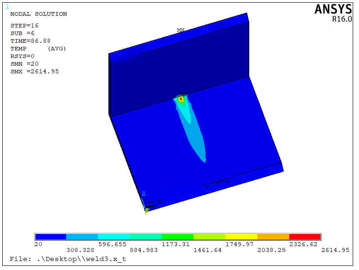The width and height of the screenshot is (359, 270).
Task: Click the legend value 308.328
Action: click(80, 250)
